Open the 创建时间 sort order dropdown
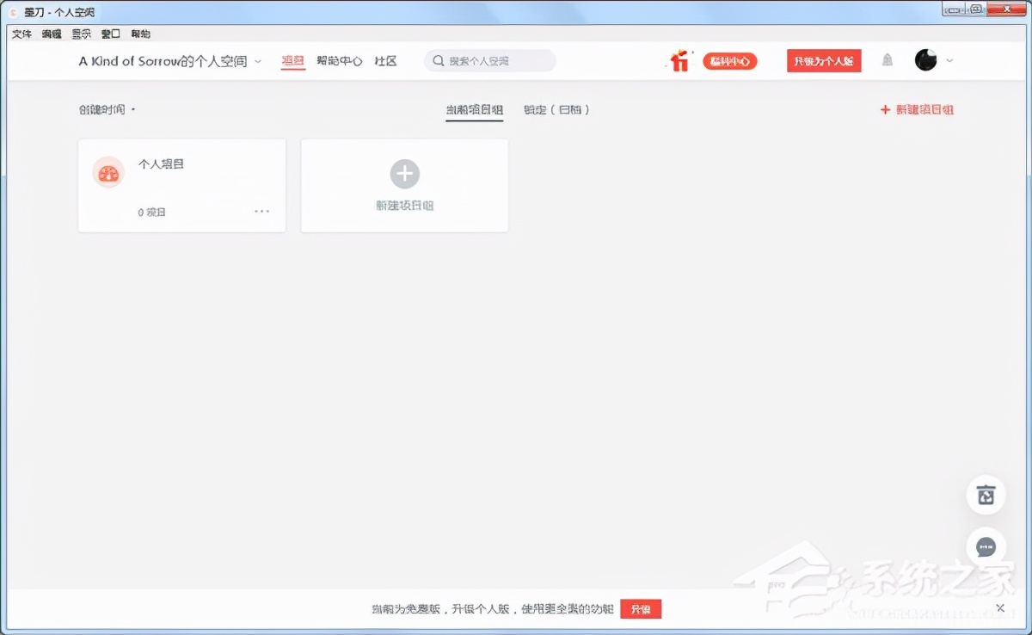 point(104,109)
